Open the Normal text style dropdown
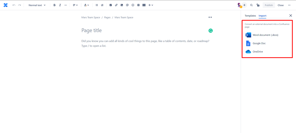The width and height of the screenshot is (296, 133). tap(37, 5)
